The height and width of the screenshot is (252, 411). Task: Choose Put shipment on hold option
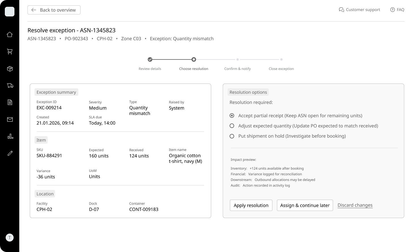(x=232, y=136)
